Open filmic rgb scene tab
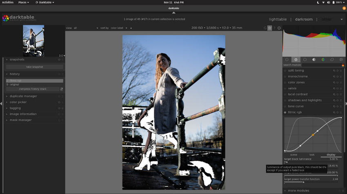The width and height of the screenshot is (347, 194). click(x=294, y=155)
